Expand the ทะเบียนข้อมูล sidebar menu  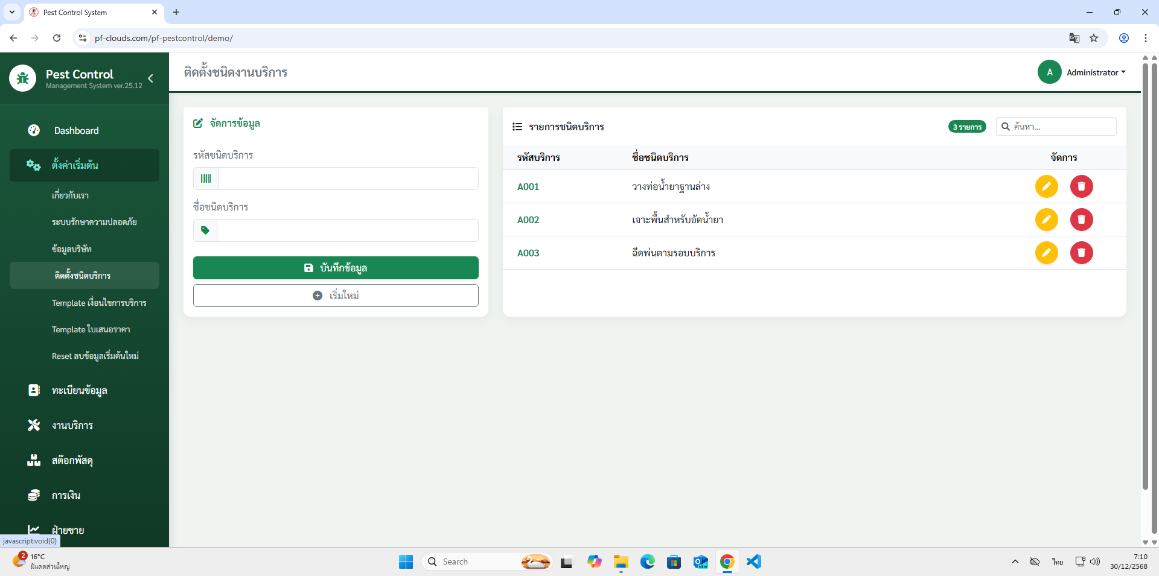click(79, 390)
